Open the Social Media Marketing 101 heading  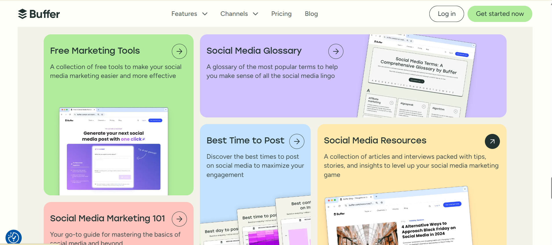pos(107,218)
